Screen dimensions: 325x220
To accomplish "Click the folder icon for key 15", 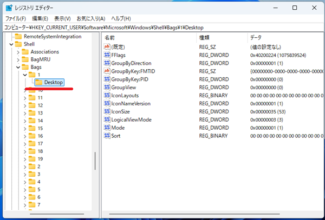I will [32, 128].
